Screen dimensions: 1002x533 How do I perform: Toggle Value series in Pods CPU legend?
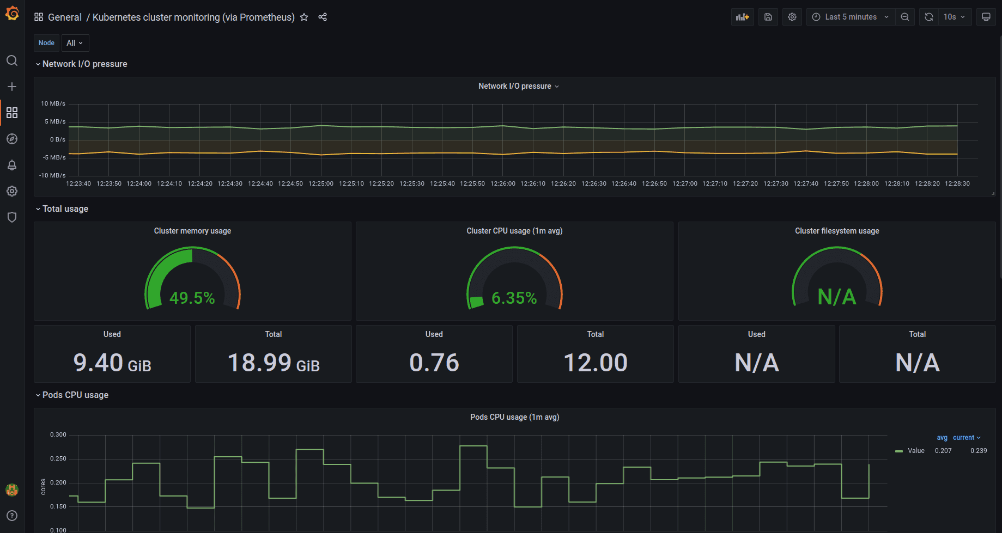click(915, 451)
